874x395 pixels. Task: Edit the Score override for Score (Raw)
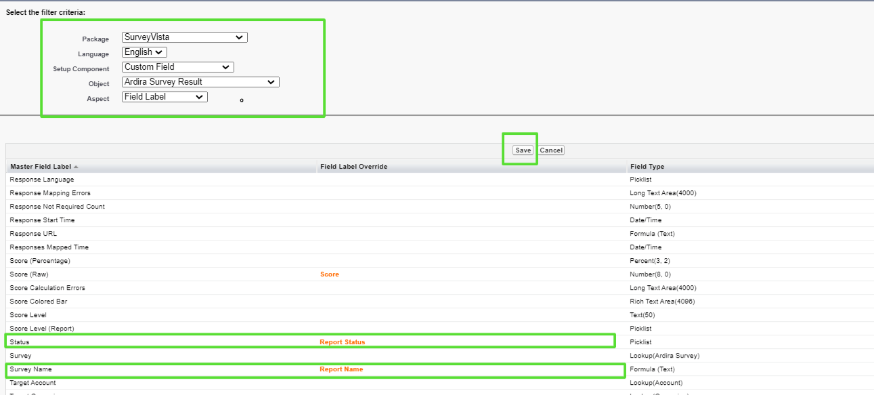click(330, 274)
